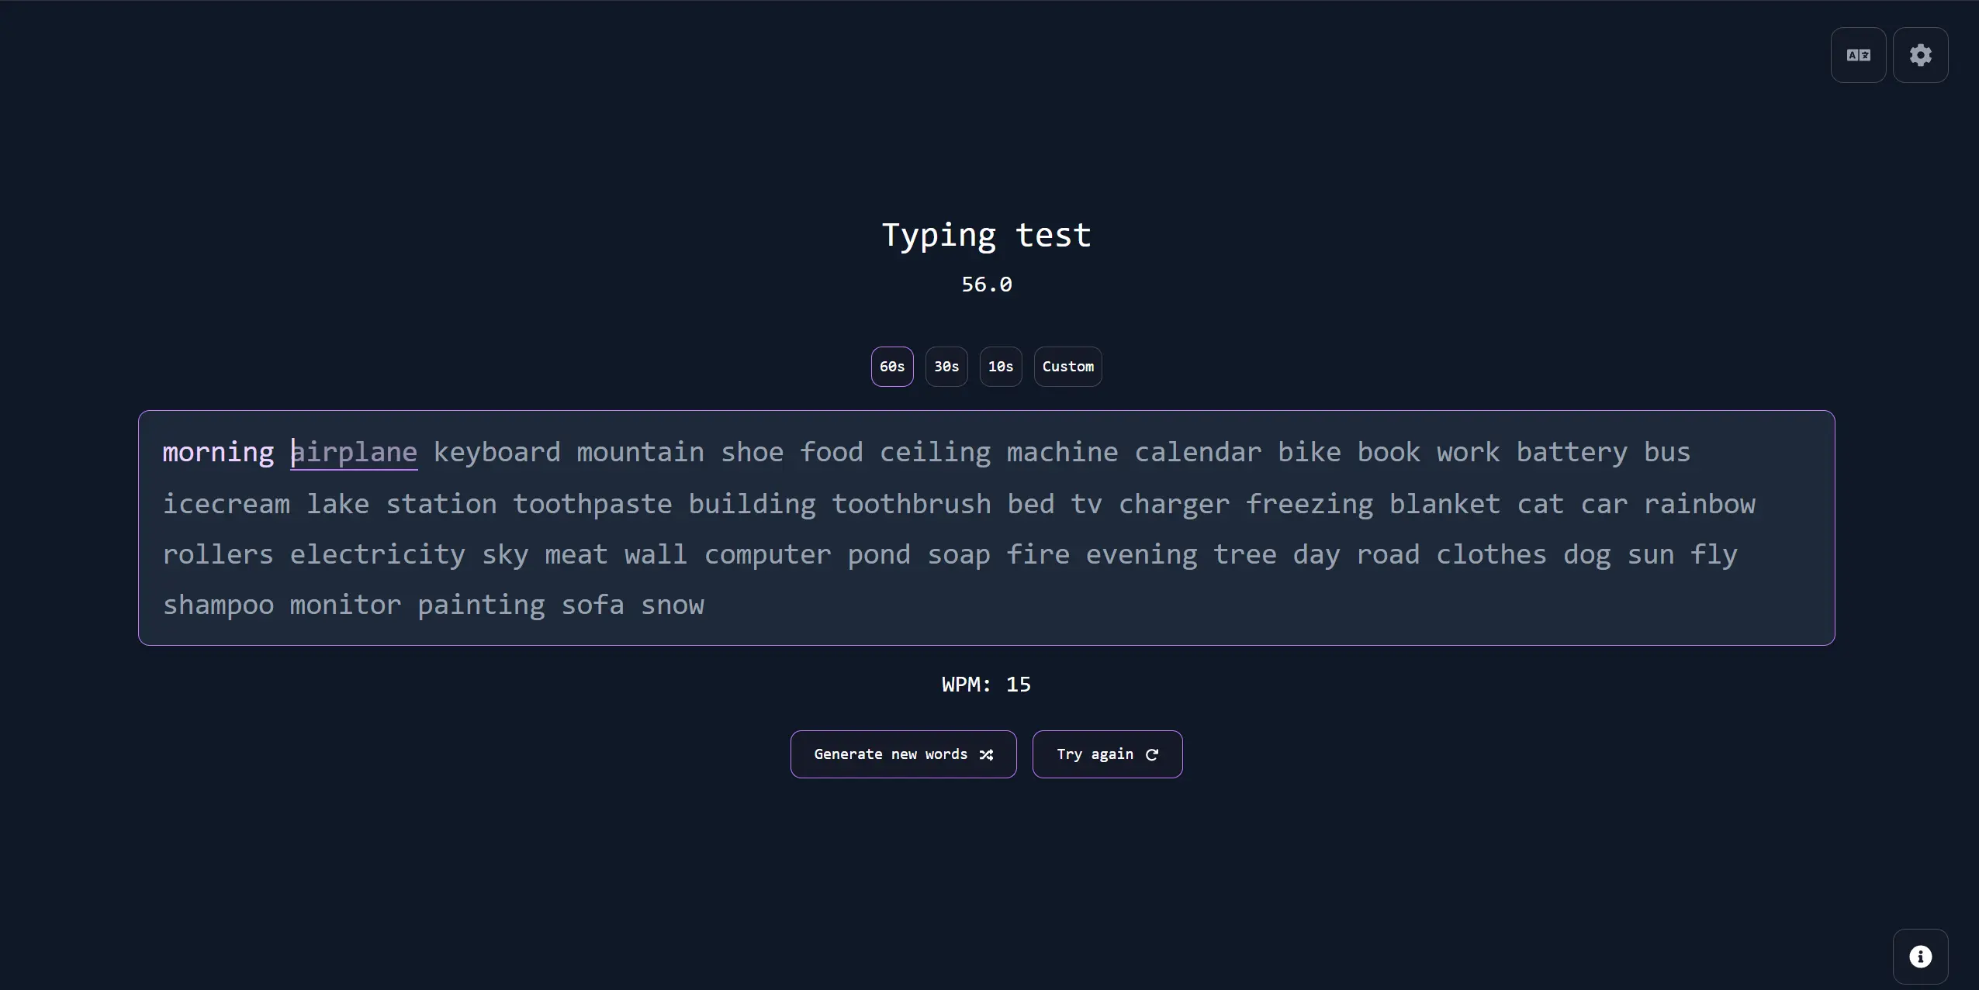This screenshot has height=990, width=1979.
Task: Click the shuffle icon in Generate new words
Action: 986,754
